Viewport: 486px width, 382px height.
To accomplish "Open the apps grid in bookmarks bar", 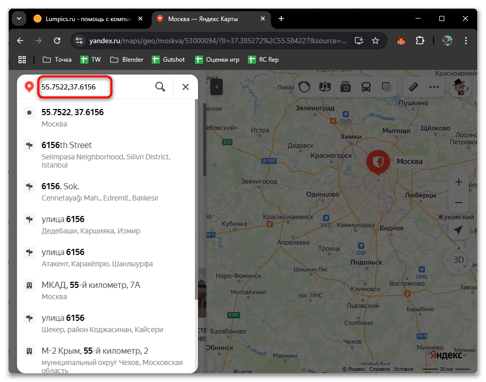I will coord(22,60).
